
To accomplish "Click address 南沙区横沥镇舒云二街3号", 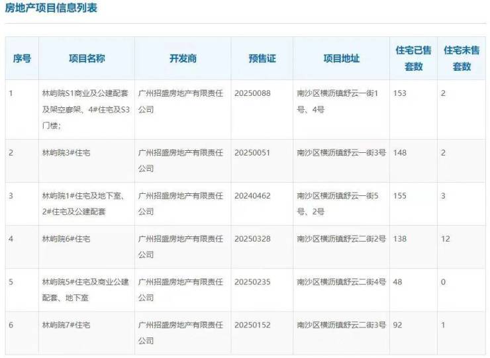I will (x=341, y=325).
